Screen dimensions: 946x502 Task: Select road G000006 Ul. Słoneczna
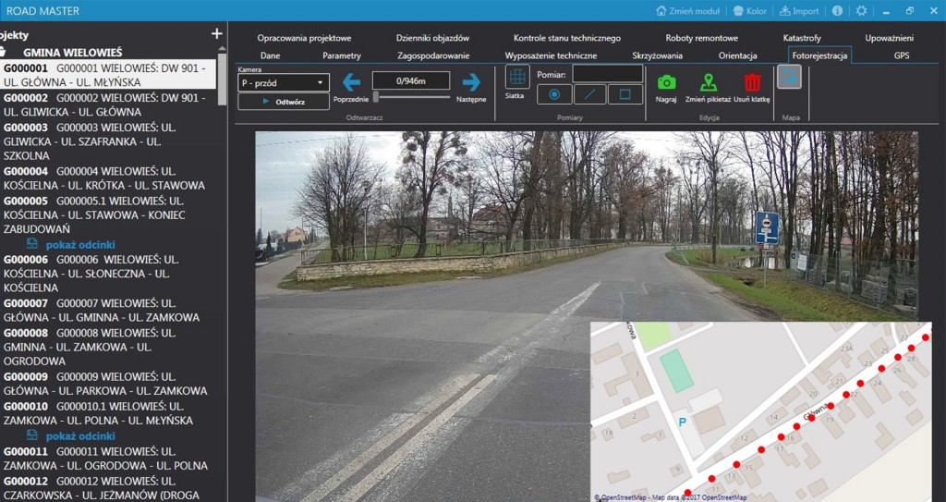pyautogui.click(x=107, y=273)
